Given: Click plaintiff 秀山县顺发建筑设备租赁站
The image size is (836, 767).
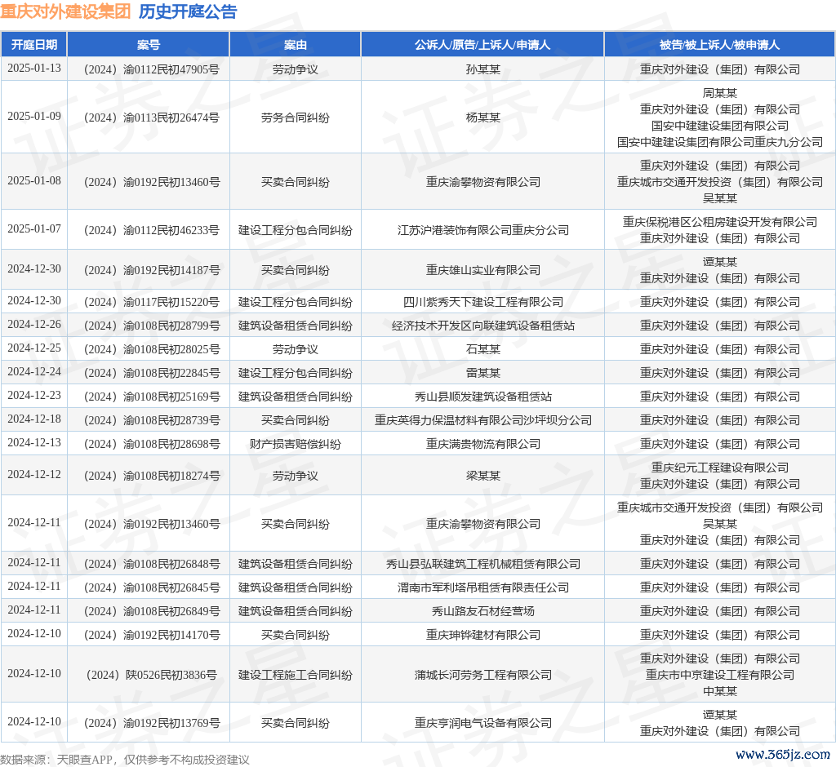Looking at the screenshot, I should point(483,396).
